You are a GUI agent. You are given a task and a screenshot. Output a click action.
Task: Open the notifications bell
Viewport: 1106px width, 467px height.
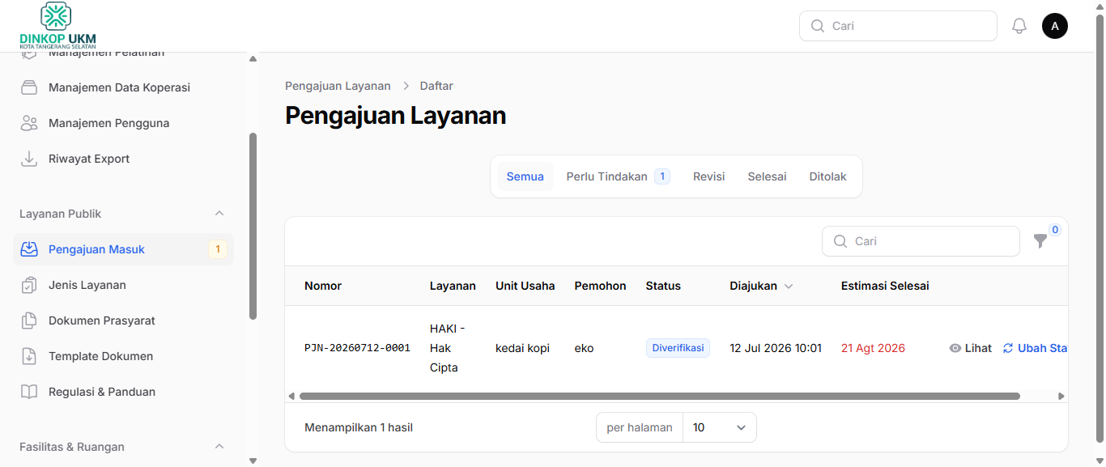point(1019,26)
